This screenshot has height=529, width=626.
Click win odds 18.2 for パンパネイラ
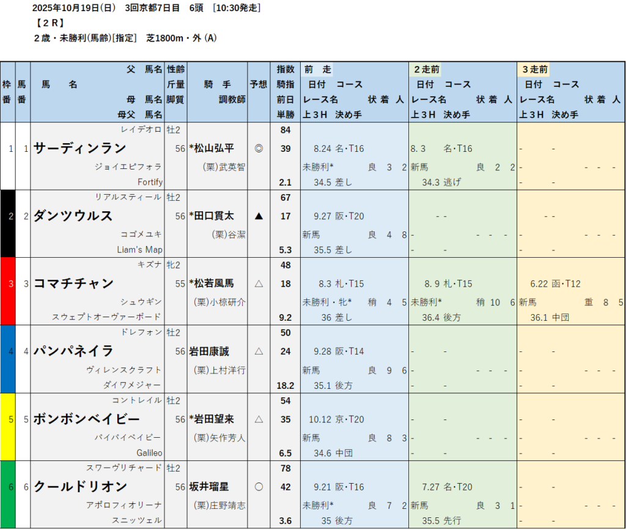pos(285,386)
